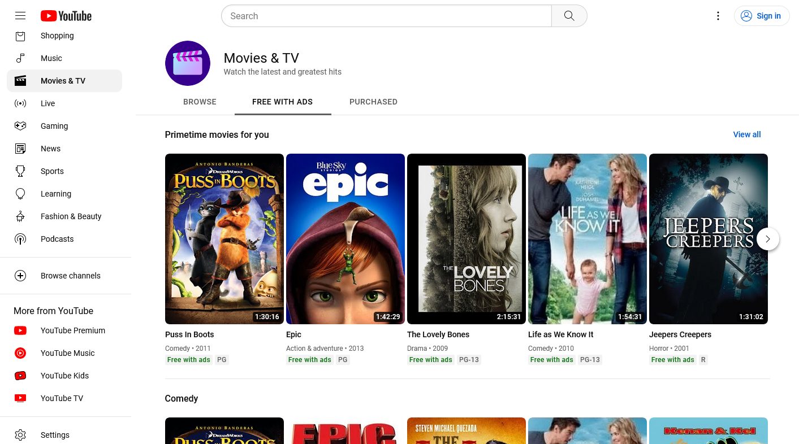
Task: Click the Gaming controller icon in sidebar
Action: 20,126
